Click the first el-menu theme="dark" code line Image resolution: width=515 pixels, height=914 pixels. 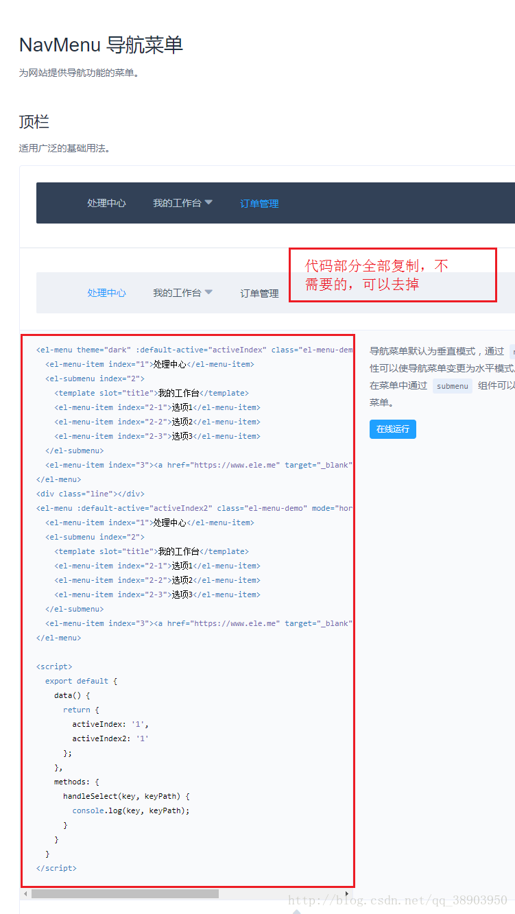click(195, 350)
